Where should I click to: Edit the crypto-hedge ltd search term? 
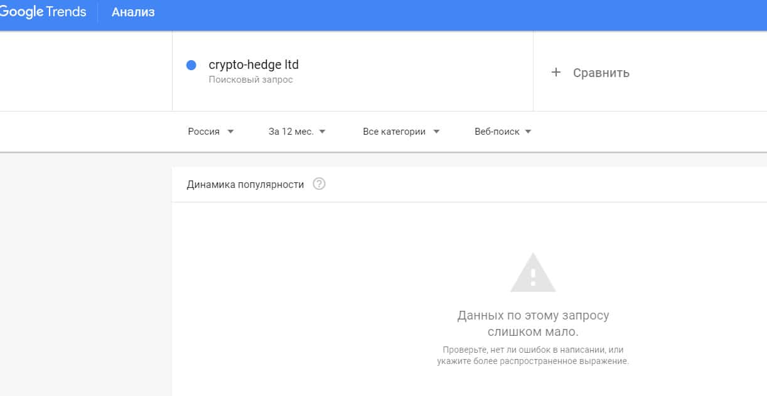pyautogui.click(x=254, y=65)
